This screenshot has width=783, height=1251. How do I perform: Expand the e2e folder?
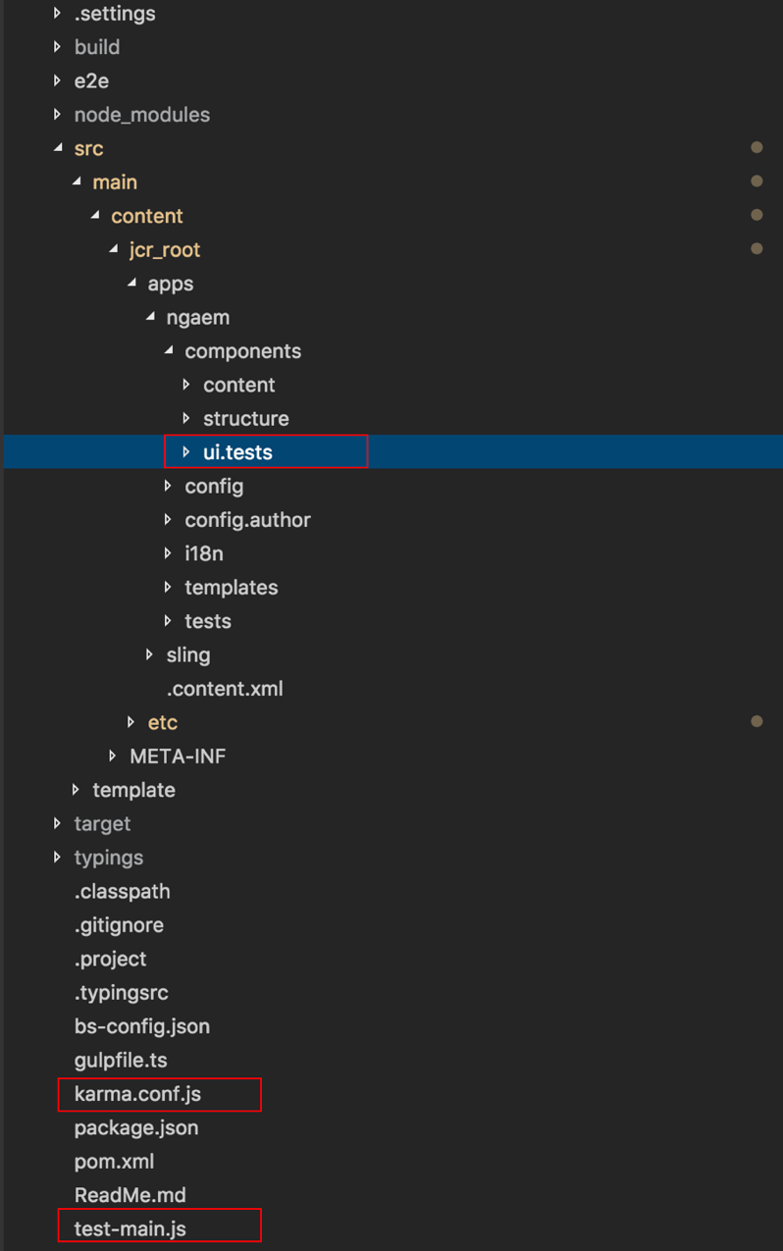[57, 80]
